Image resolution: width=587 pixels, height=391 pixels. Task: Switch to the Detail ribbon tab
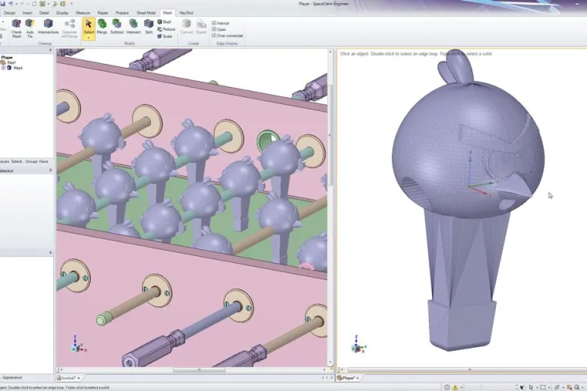[44, 13]
